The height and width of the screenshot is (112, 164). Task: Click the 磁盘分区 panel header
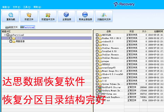tap(46, 31)
